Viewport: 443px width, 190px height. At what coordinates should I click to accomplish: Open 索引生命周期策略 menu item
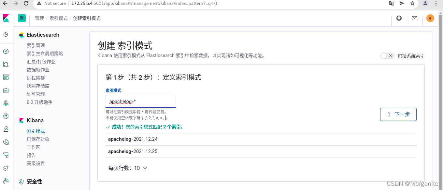tap(45, 53)
